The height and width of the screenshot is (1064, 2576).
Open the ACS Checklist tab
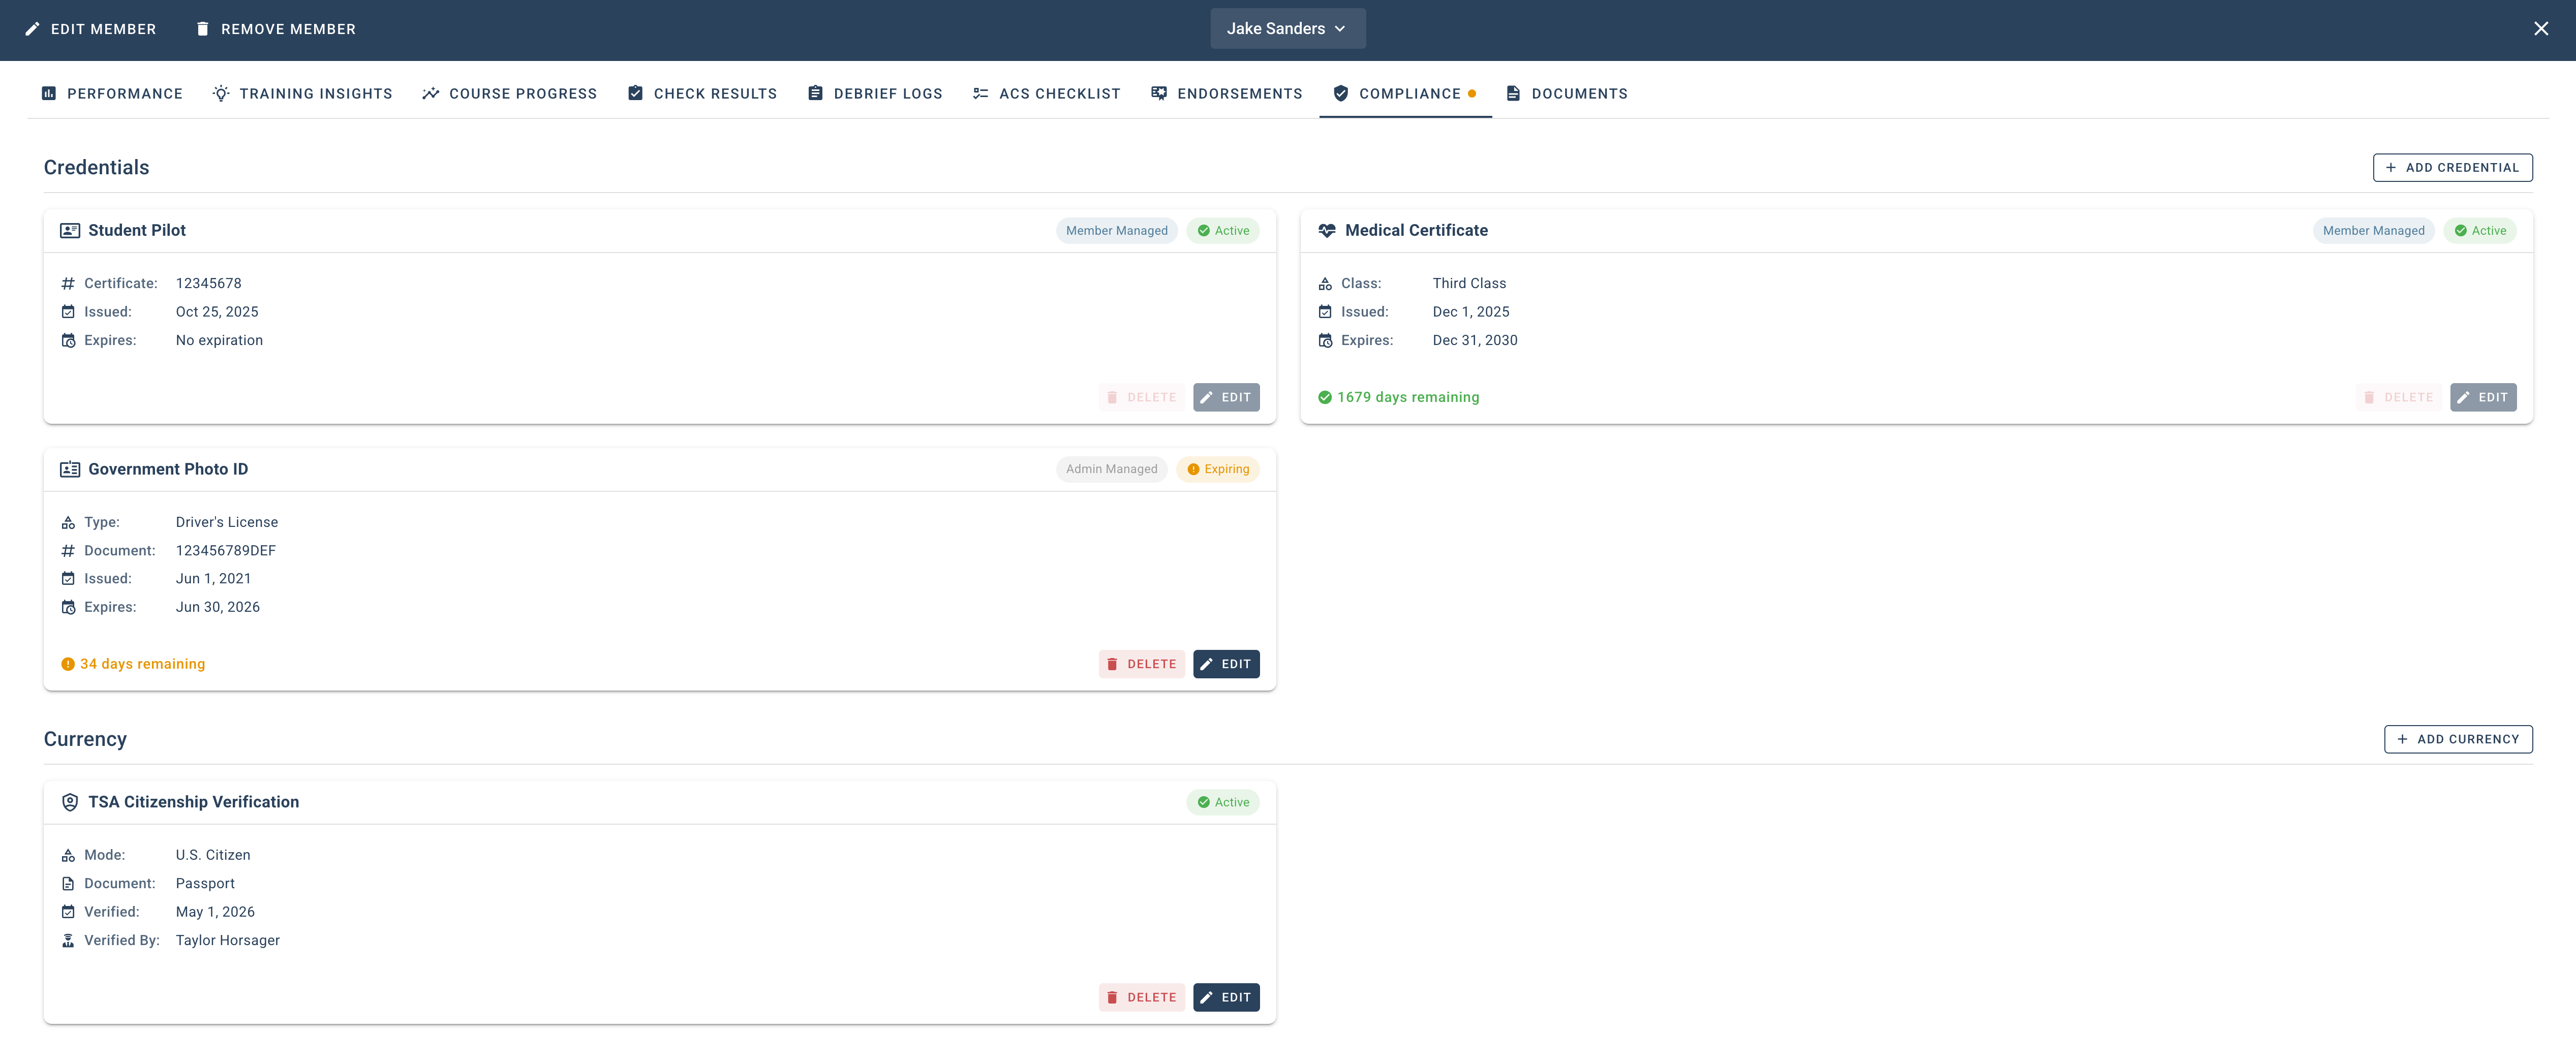[1046, 94]
